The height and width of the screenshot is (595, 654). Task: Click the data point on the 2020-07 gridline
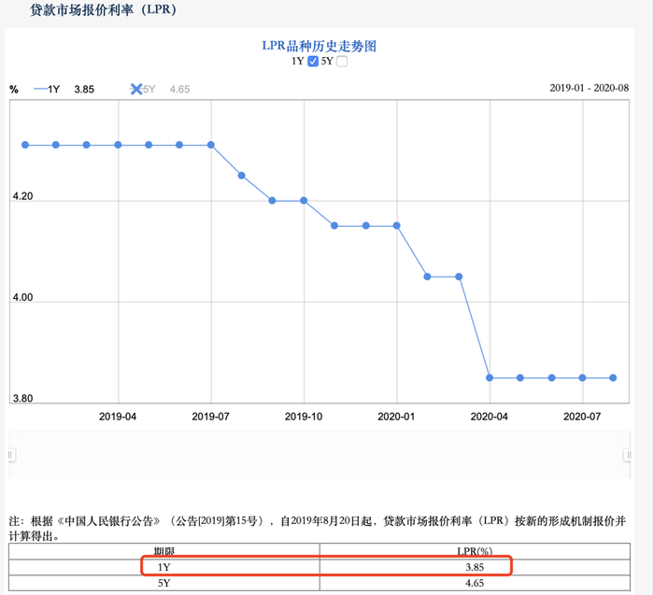click(x=583, y=377)
